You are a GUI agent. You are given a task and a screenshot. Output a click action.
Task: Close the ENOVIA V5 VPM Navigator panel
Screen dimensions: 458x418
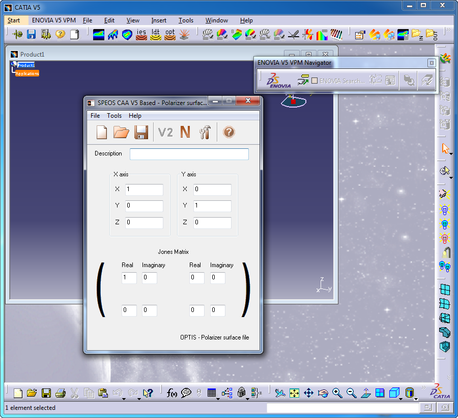[432, 63]
